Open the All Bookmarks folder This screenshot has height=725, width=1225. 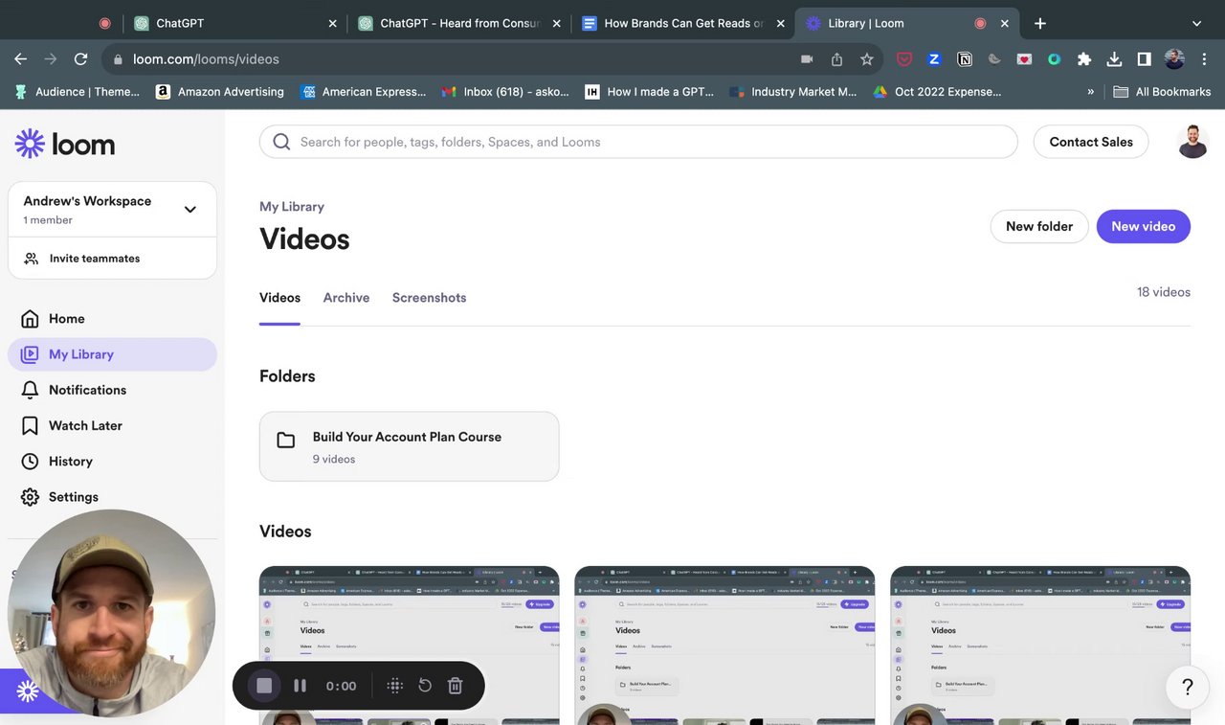click(1163, 92)
